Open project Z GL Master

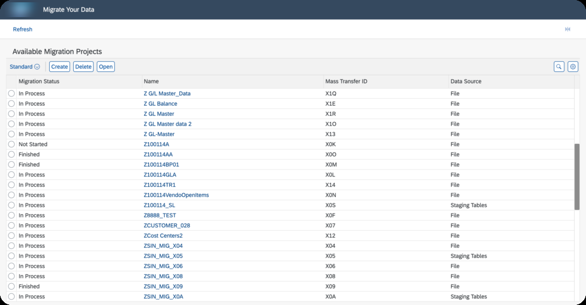pos(159,114)
